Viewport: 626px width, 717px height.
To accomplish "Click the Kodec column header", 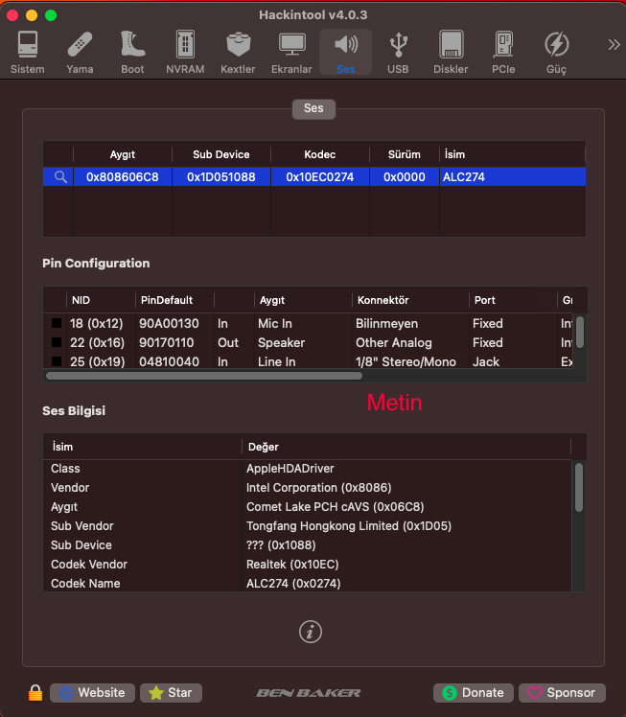I will (320, 154).
